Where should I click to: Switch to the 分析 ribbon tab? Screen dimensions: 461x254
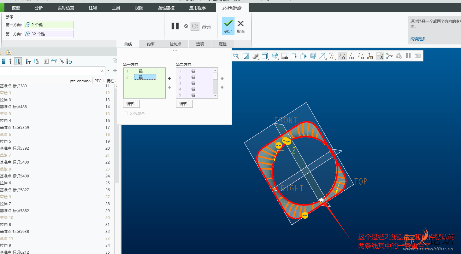[39, 8]
